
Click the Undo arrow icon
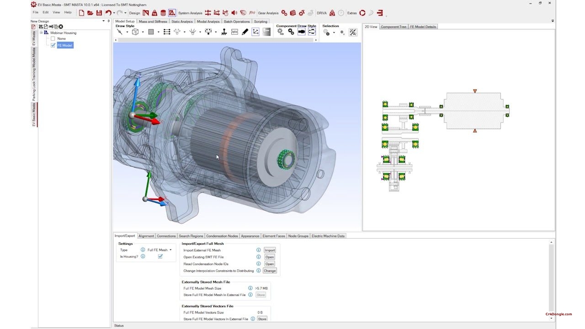click(108, 13)
